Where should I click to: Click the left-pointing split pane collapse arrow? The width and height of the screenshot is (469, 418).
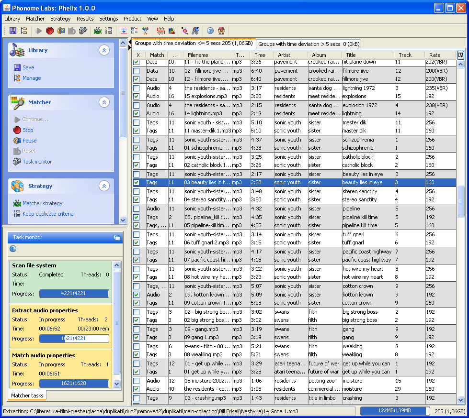click(x=130, y=42)
